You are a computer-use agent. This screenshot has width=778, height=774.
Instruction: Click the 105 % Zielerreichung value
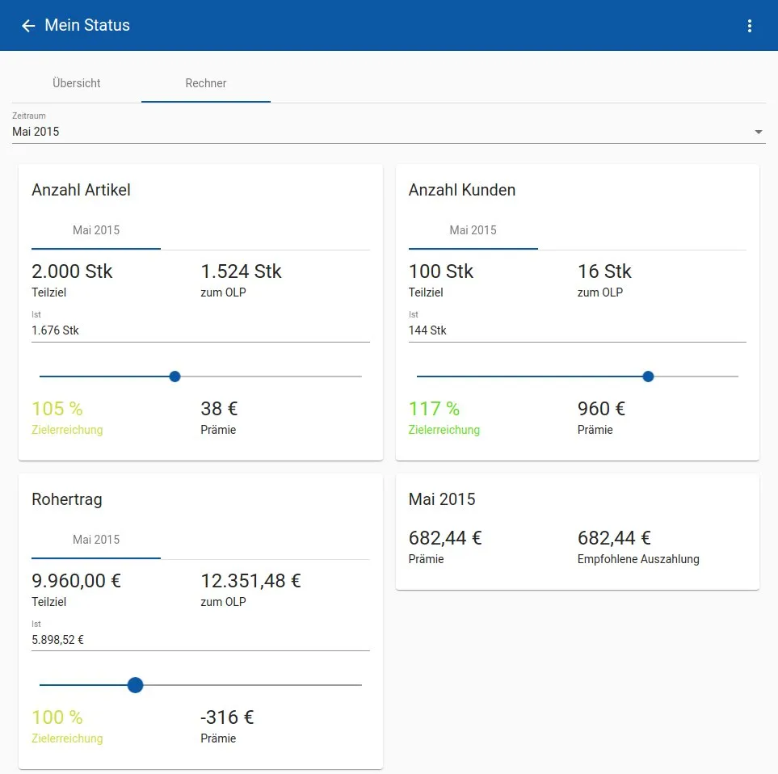[57, 409]
